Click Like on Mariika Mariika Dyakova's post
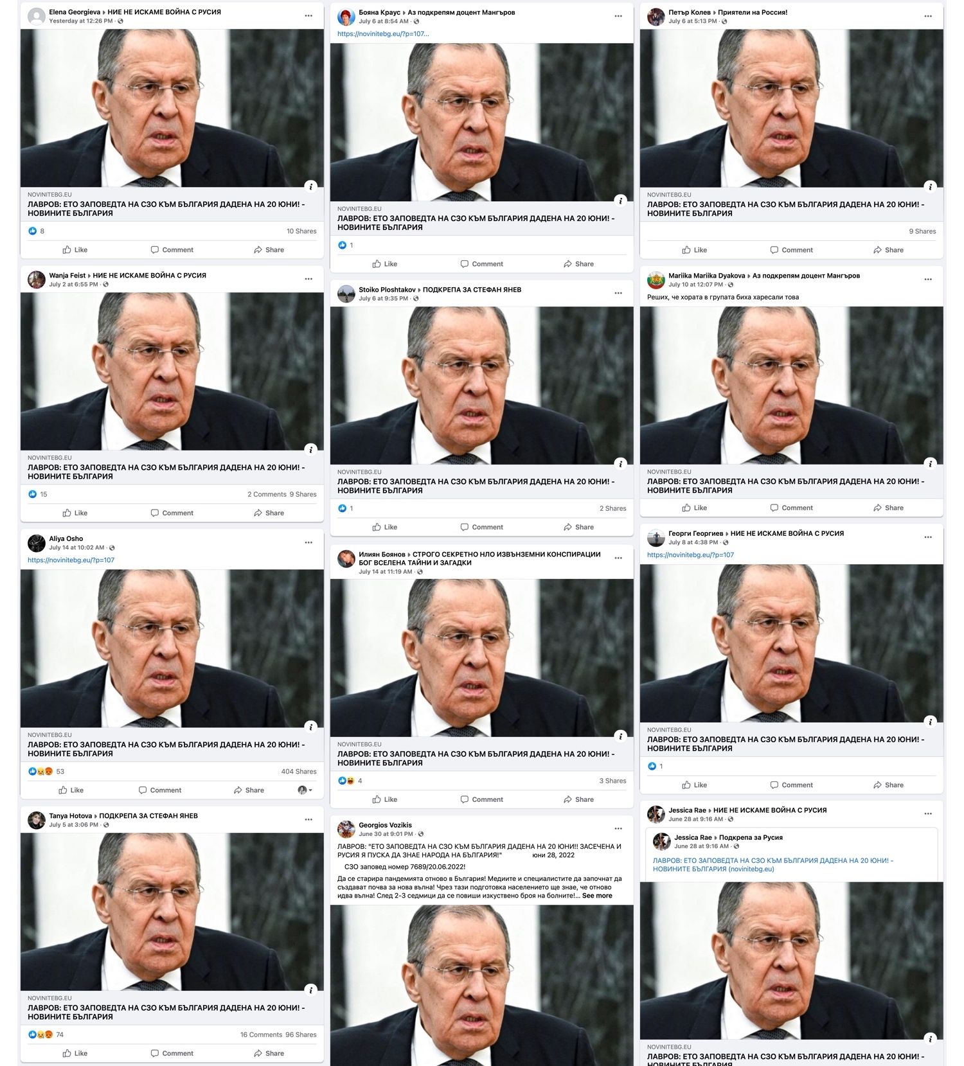Viewport: 964px width, 1066px height. (695, 508)
